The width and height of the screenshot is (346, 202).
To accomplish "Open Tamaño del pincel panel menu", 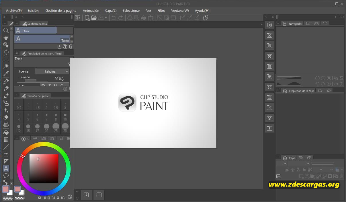I will 17,96.
